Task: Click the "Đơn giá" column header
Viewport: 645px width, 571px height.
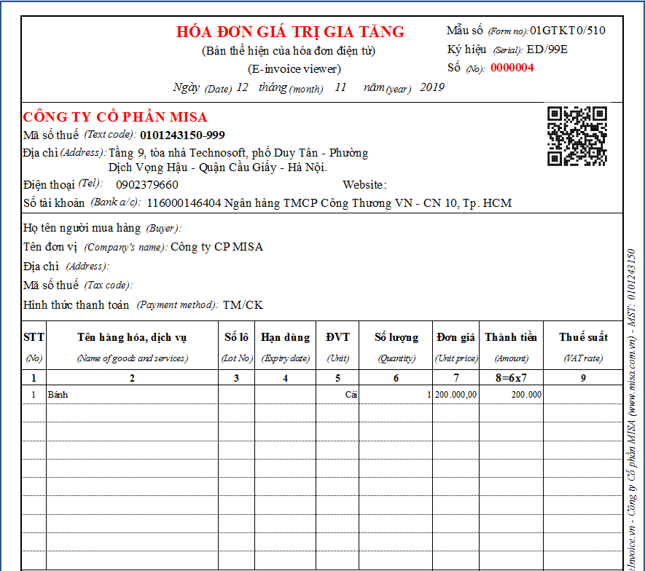Action: (x=456, y=337)
